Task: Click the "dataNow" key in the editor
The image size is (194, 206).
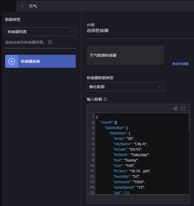Action: (x=118, y=133)
